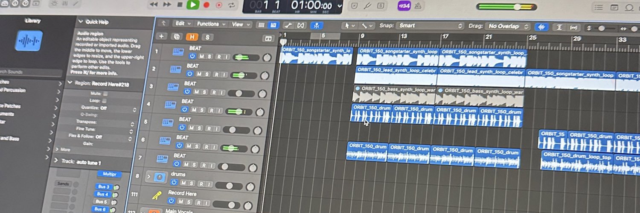The height and width of the screenshot is (213, 640).
Task: Toggle the track header global Solo (S) button
Action: point(207,37)
